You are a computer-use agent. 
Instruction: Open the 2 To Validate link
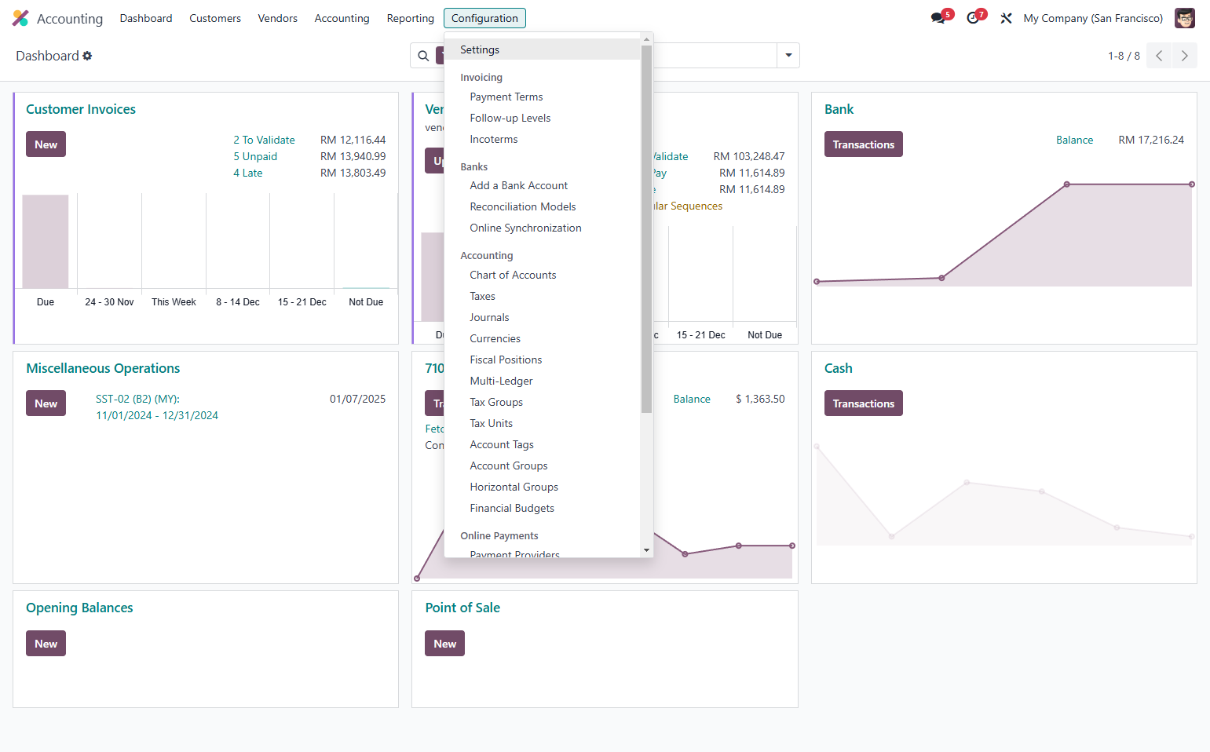[264, 140]
